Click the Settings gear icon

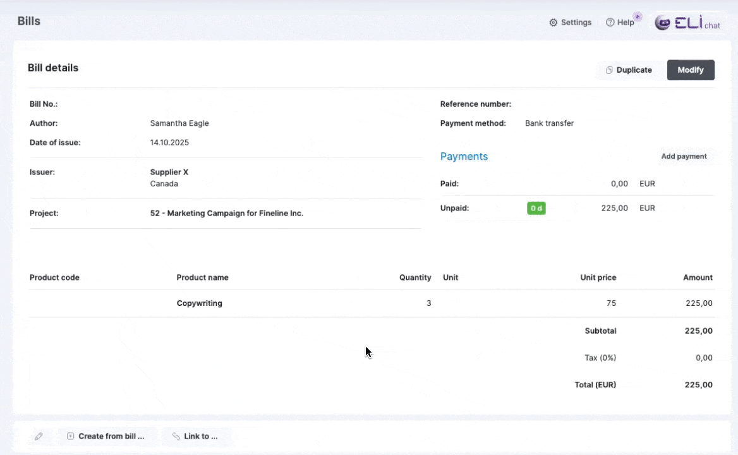pos(553,23)
